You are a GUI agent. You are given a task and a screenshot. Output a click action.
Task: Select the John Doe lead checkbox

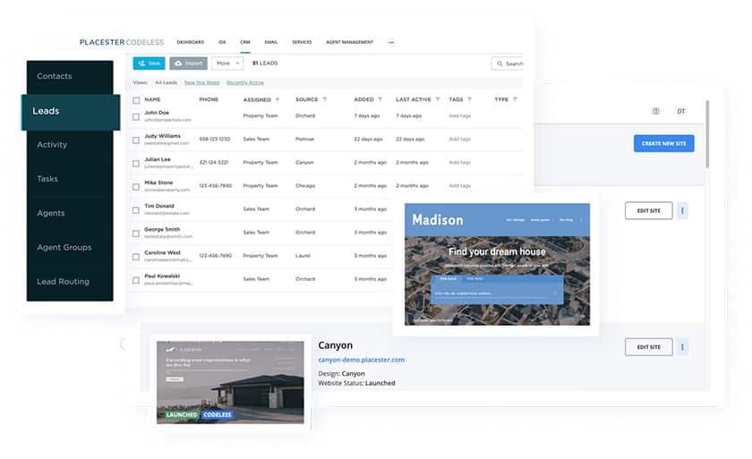pos(136,117)
